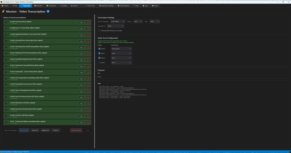Open the Profiles tab

coord(5,6)
